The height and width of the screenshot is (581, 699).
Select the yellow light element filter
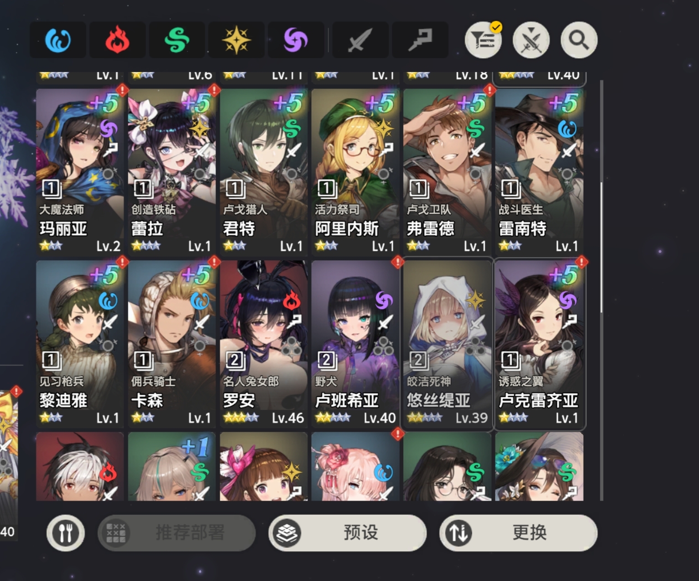tap(236, 40)
